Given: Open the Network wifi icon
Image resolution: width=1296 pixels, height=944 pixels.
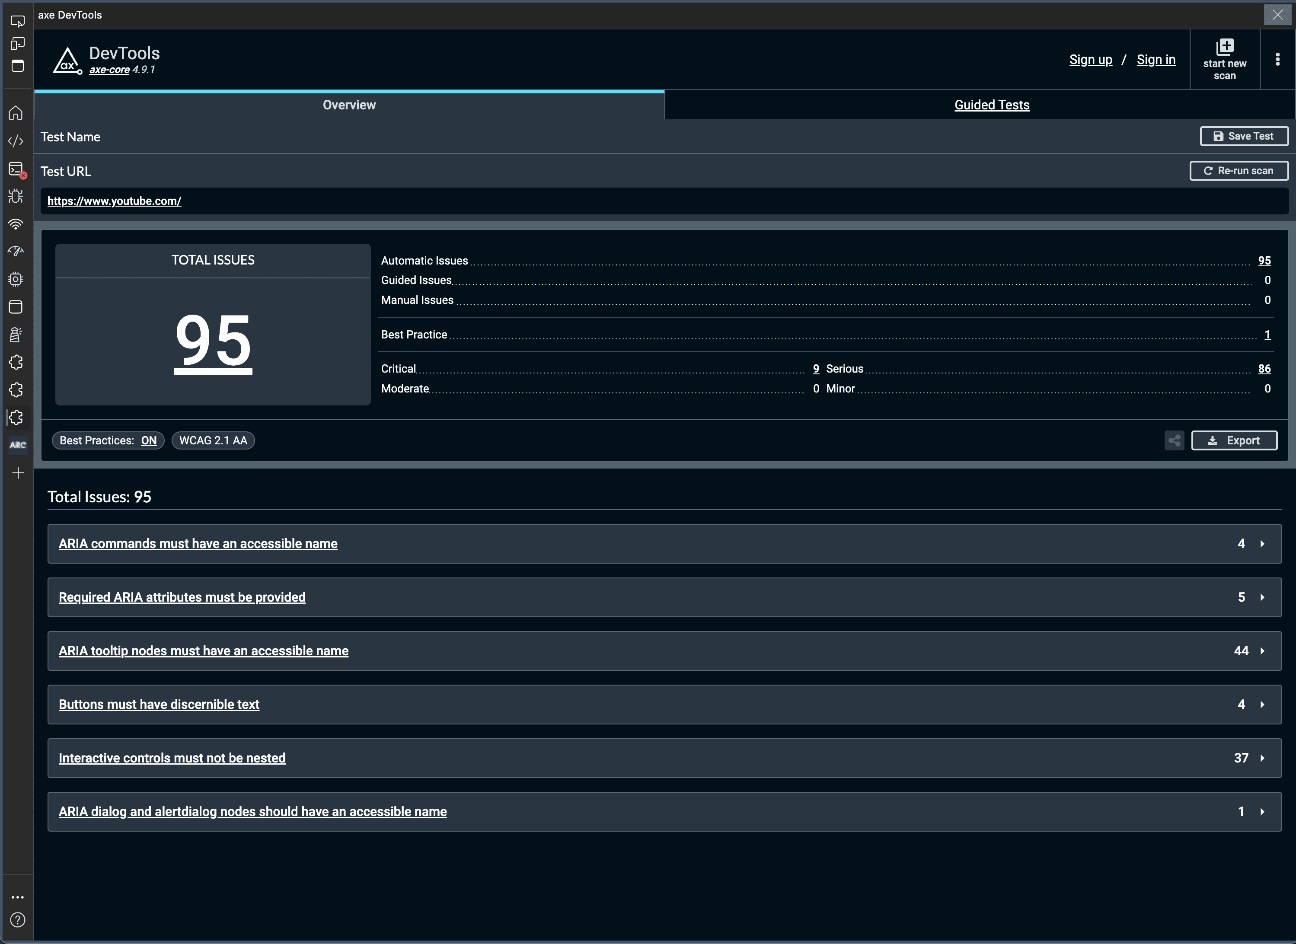Looking at the screenshot, I should 16,224.
